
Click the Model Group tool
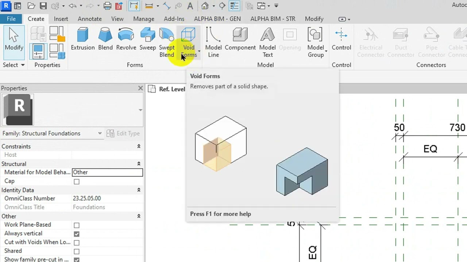tap(316, 43)
